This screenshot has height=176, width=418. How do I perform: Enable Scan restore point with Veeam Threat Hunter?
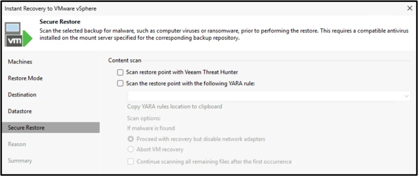click(x=120, y=72)
